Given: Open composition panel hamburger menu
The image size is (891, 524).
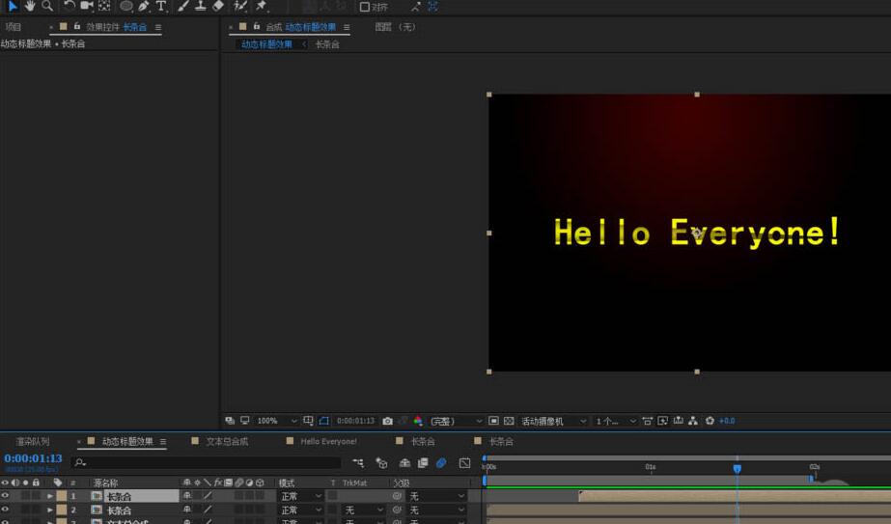Looking at the screenshot, I should [x=347, y=27].
